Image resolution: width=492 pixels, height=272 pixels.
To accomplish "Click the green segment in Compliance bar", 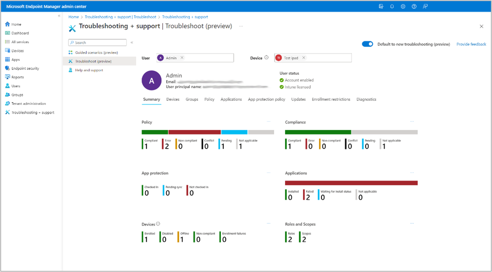I will coord(318,132).
